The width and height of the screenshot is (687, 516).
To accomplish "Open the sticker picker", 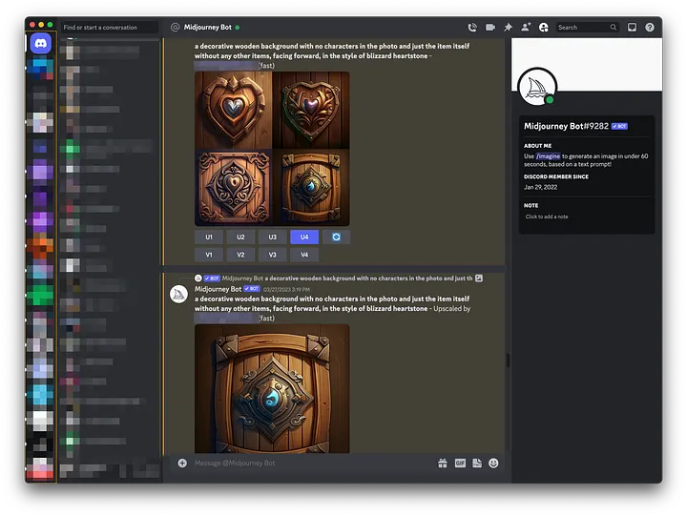I will coord(476,464).
